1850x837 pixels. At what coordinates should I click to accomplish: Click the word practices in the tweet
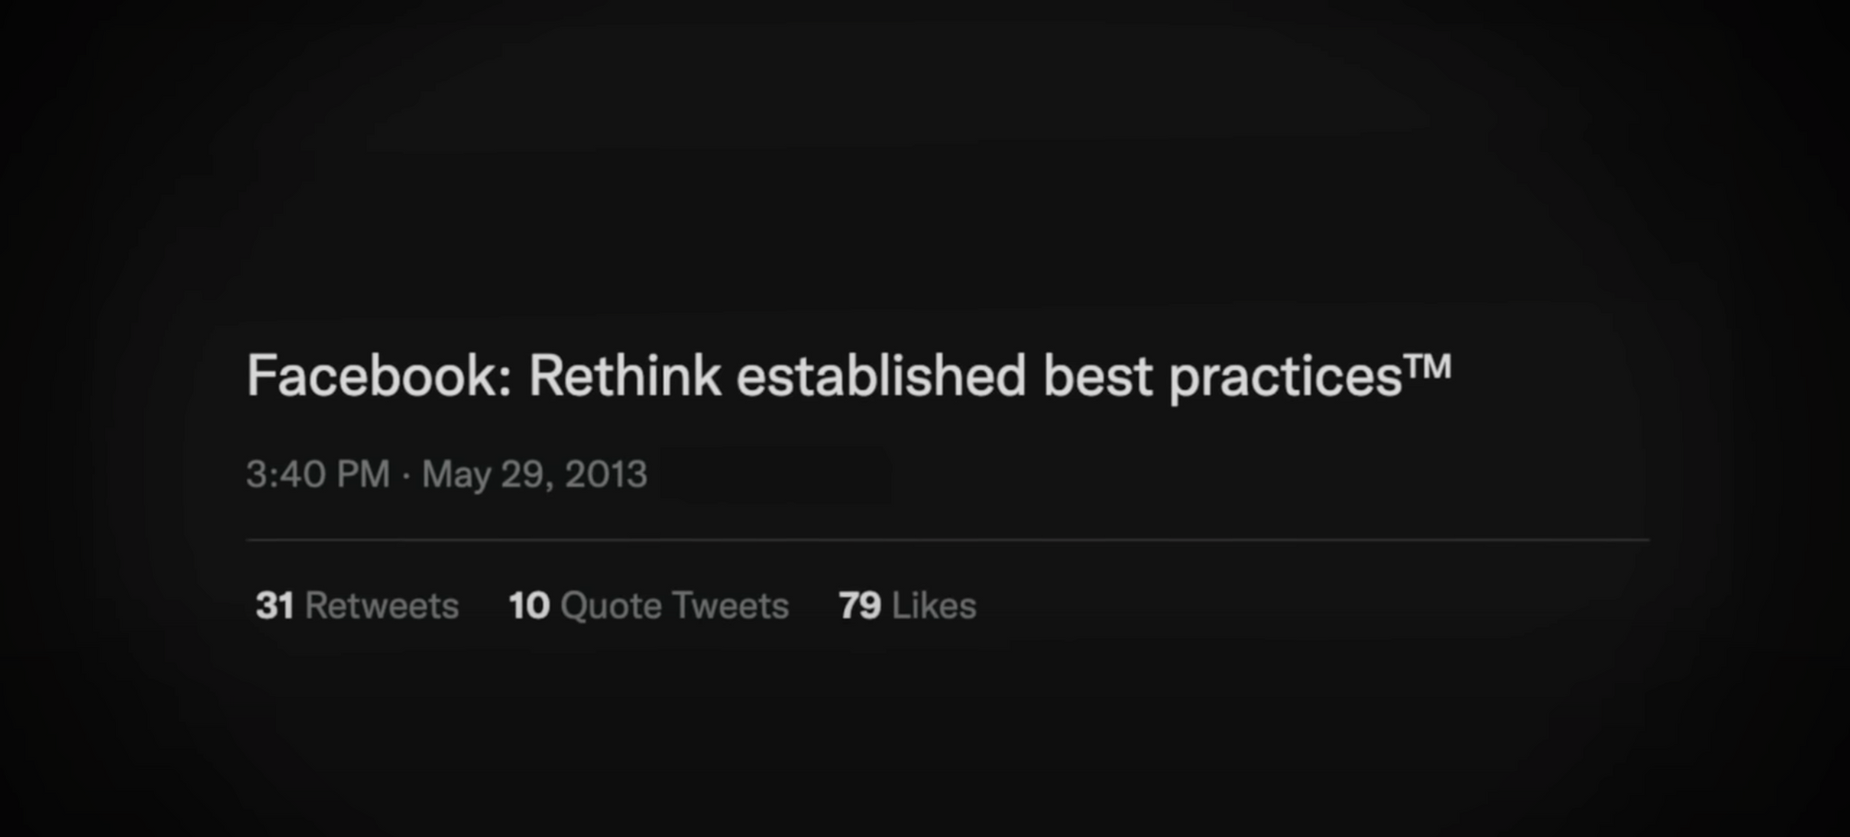coord(1286,378)
